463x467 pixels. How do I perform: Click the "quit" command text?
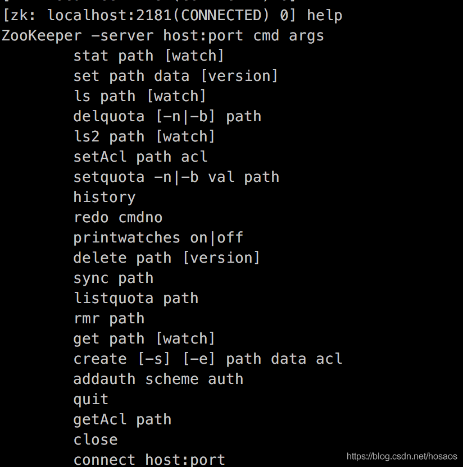pyautogui.click(x=90, y=399)
